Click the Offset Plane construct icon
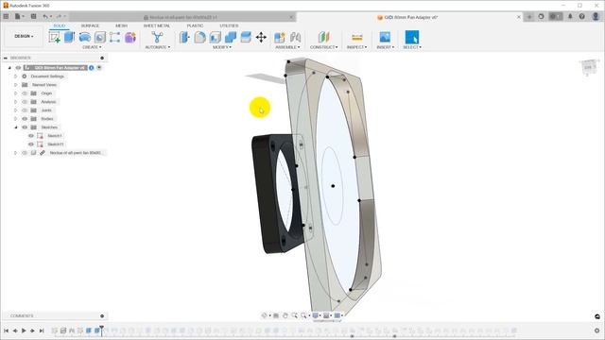Image resolution: width=605 pixels, height=340 pixels. coord(323,38)
